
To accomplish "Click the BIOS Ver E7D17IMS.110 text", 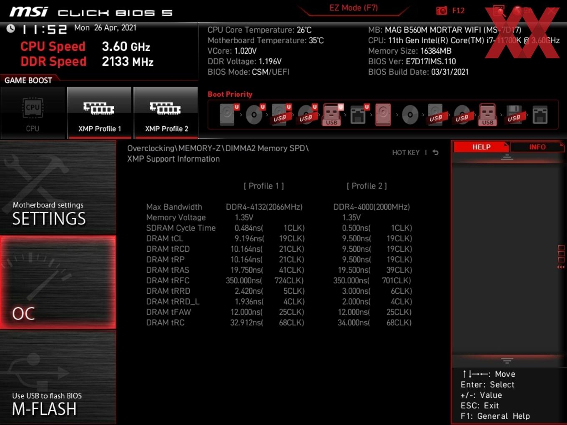I will (412, 61).
